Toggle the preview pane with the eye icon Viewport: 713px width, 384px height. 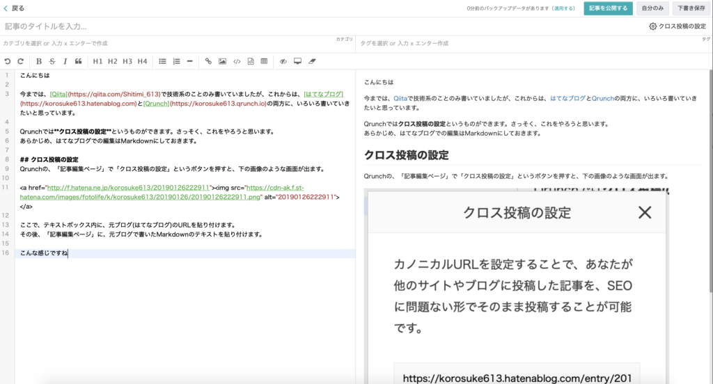tap(283, 61)
